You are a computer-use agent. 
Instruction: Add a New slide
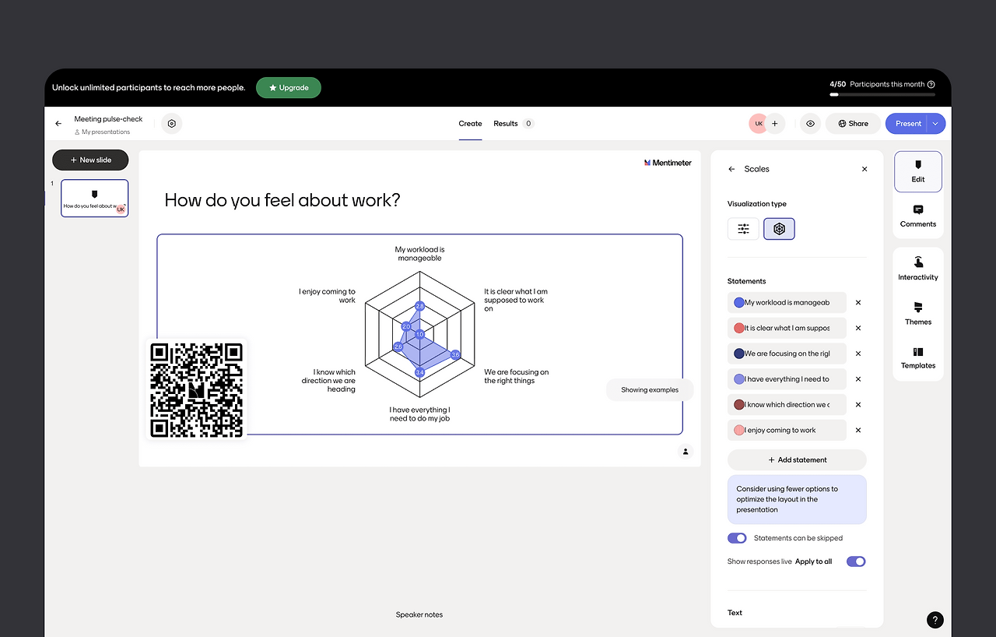[90, 160]
